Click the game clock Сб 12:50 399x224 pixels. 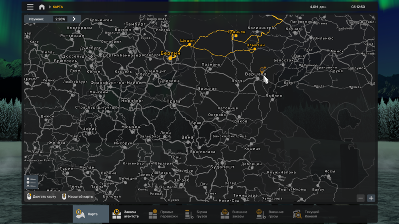tap(358, 7)
